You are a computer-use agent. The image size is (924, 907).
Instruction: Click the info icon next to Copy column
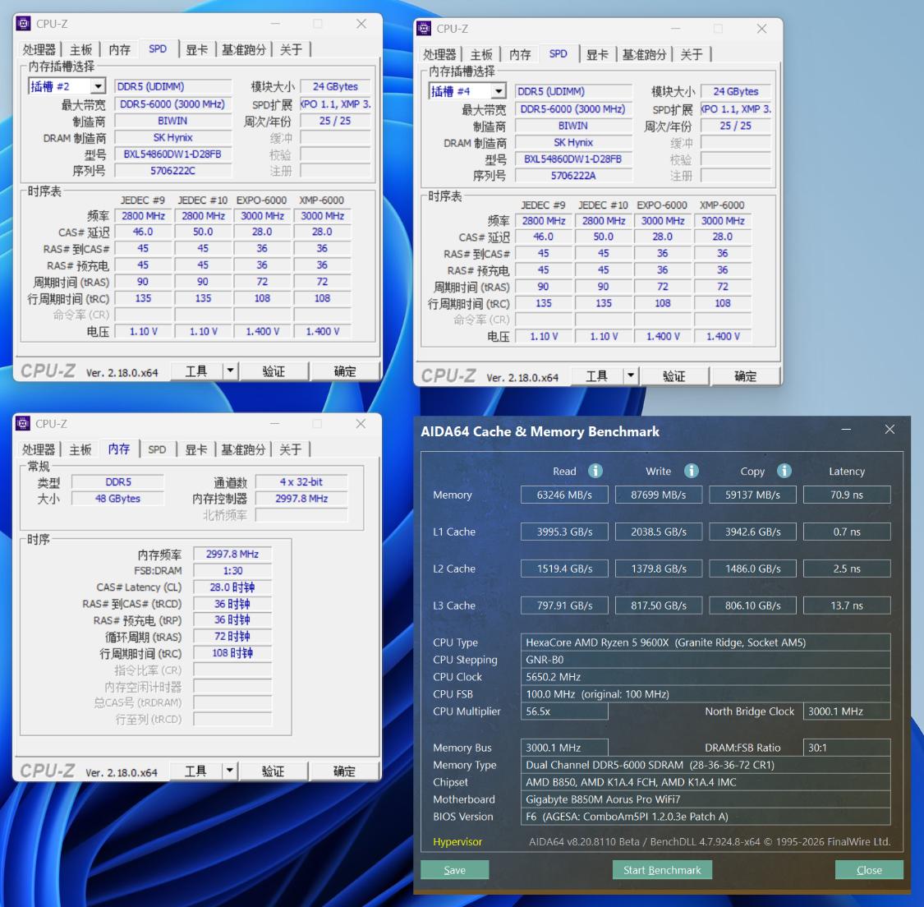[784, 471]
